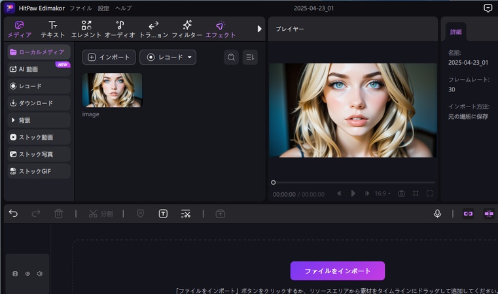Play the preview
The width and height of the screenshot is (498, 294).
[353, 193]
